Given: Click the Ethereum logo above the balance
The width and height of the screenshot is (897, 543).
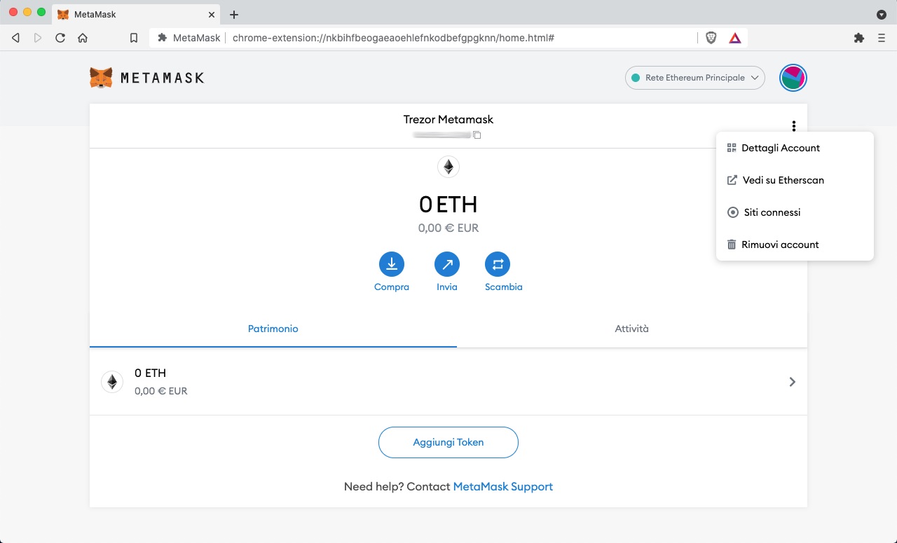Looking at the screenshot, I should [x=448, y=167].
